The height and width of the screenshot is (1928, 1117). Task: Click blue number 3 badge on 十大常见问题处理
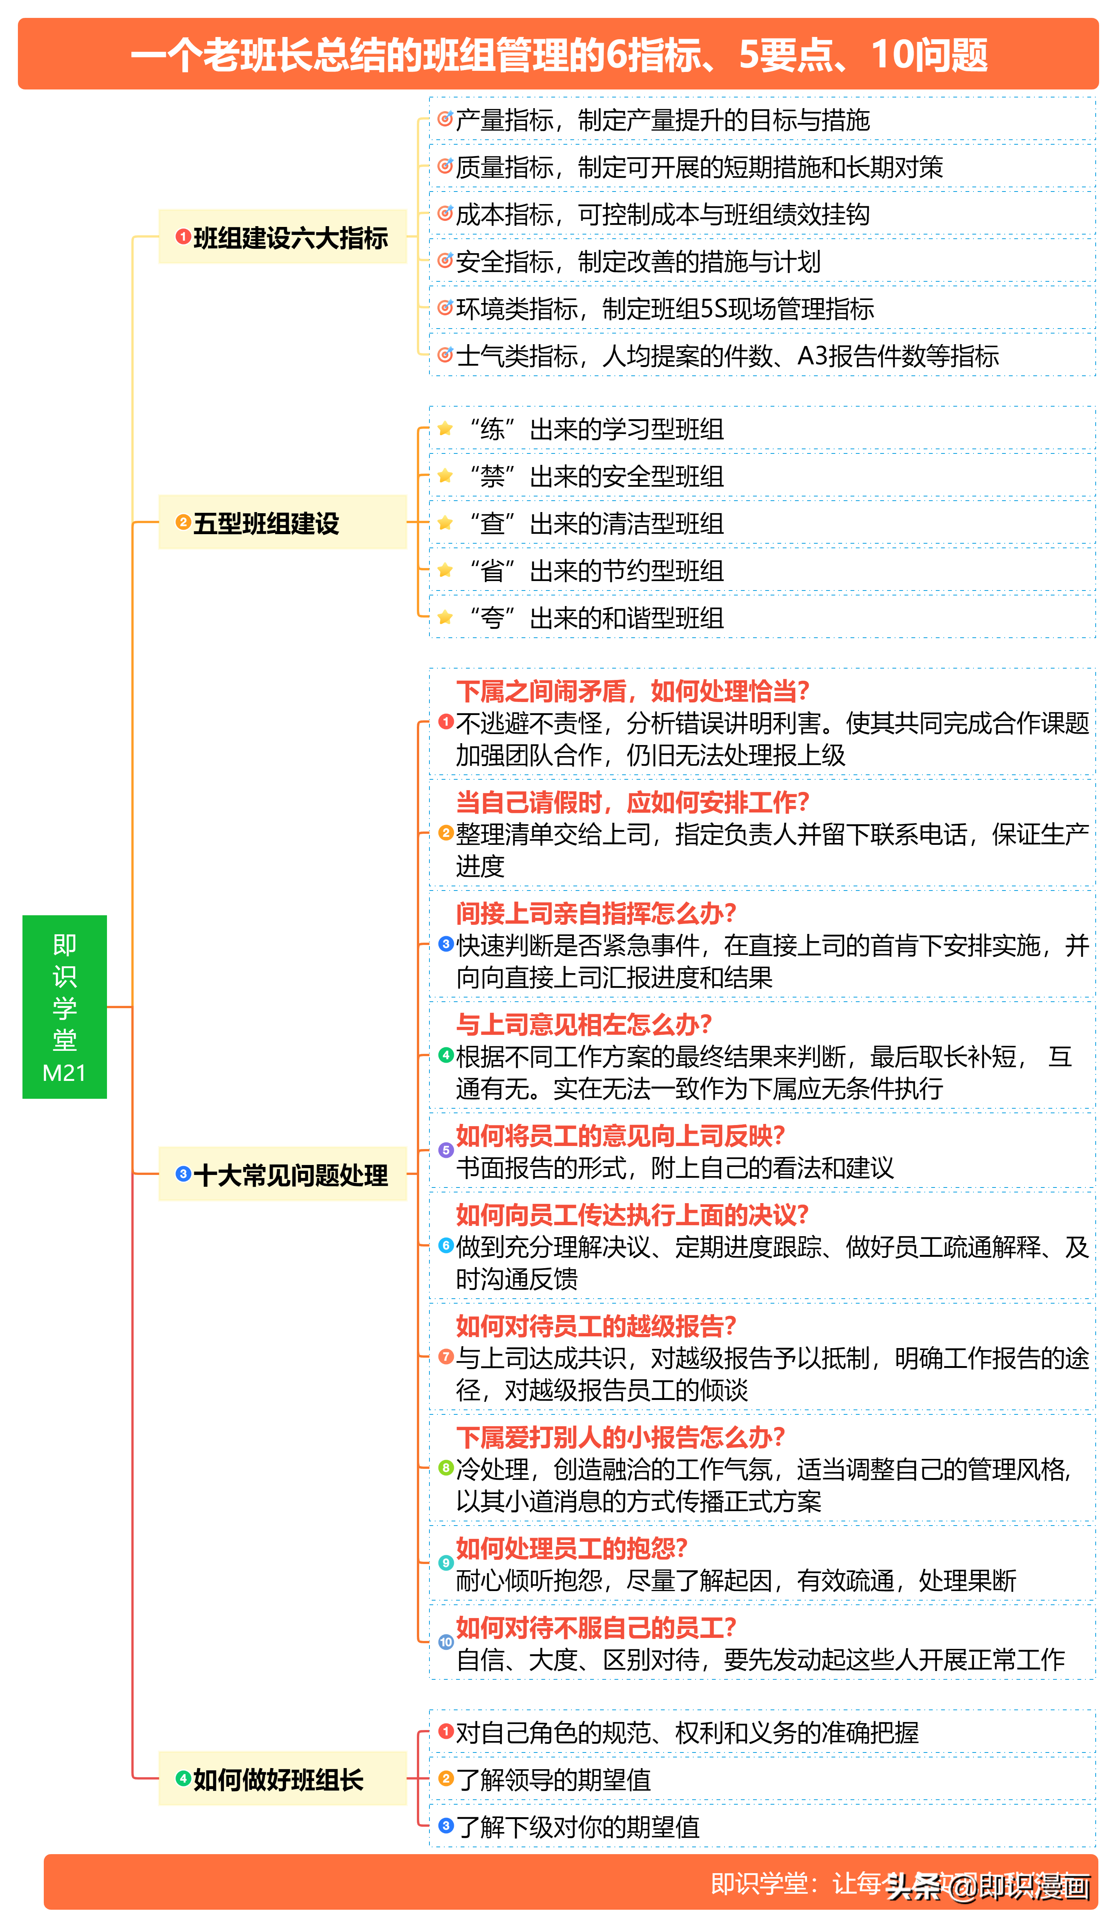183,1174
